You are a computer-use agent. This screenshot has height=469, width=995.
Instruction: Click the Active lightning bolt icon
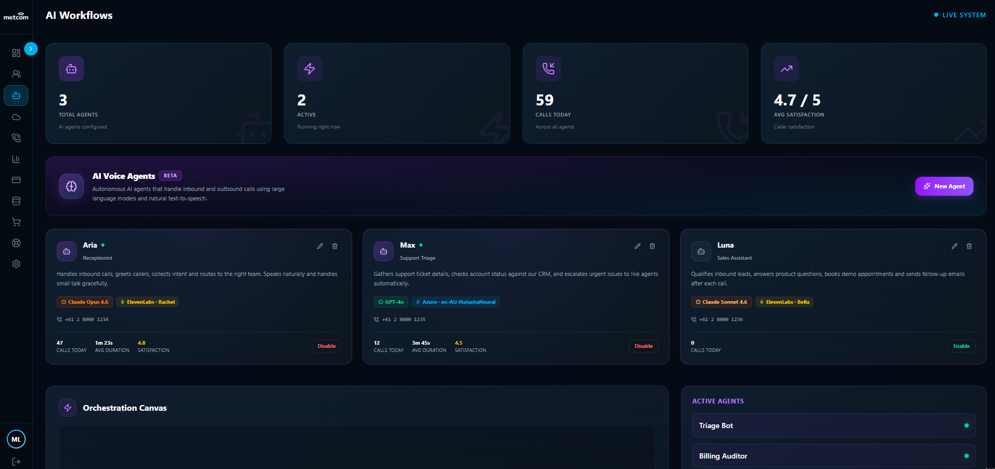pos(310,69)
